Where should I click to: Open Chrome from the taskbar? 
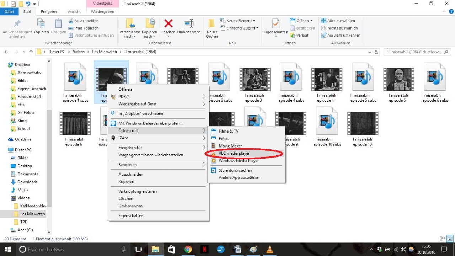pyautogui.click(x=188, y=249)
